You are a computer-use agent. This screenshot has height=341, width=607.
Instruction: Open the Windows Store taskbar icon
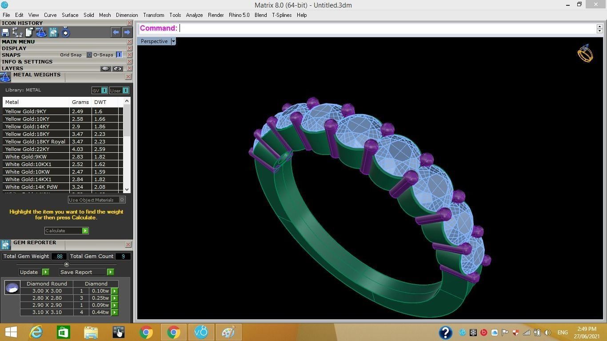click(x=63, y=332)
